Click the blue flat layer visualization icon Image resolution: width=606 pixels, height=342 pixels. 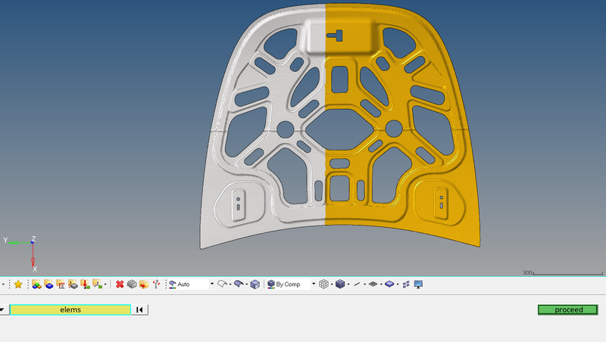tap(389, 284)
